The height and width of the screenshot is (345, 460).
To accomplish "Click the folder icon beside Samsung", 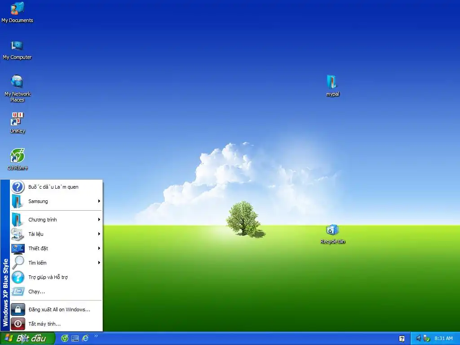I will point(17,201).
